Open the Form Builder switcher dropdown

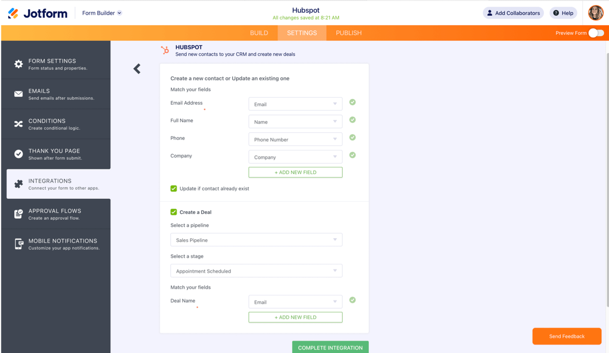[x=102, y=13]
